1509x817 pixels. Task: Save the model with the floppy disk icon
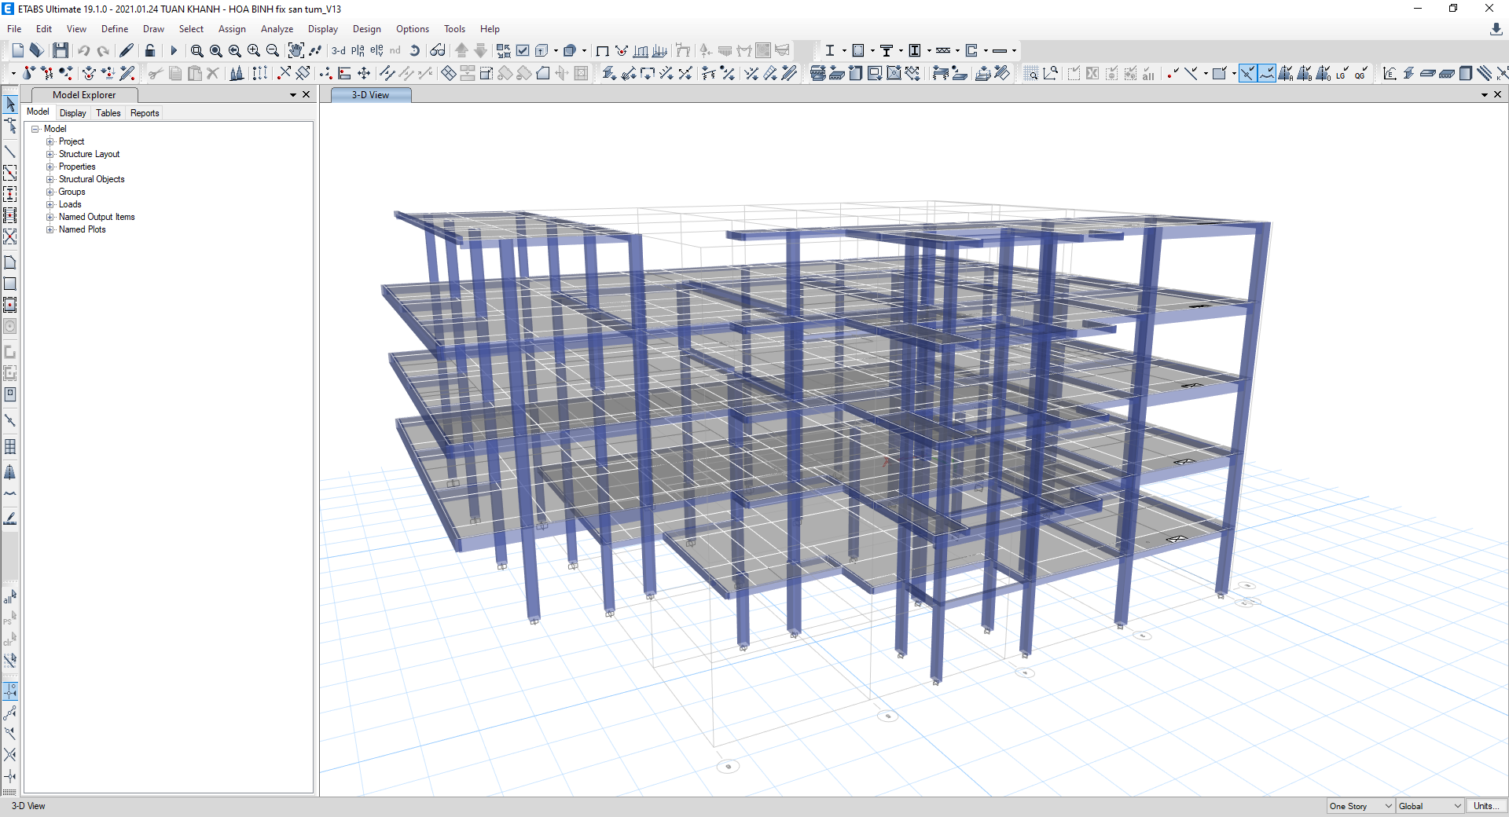pos(61,50)
